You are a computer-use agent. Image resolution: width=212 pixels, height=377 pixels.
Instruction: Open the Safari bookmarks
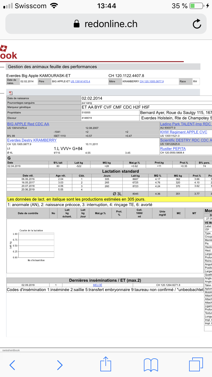coord(151,365)
